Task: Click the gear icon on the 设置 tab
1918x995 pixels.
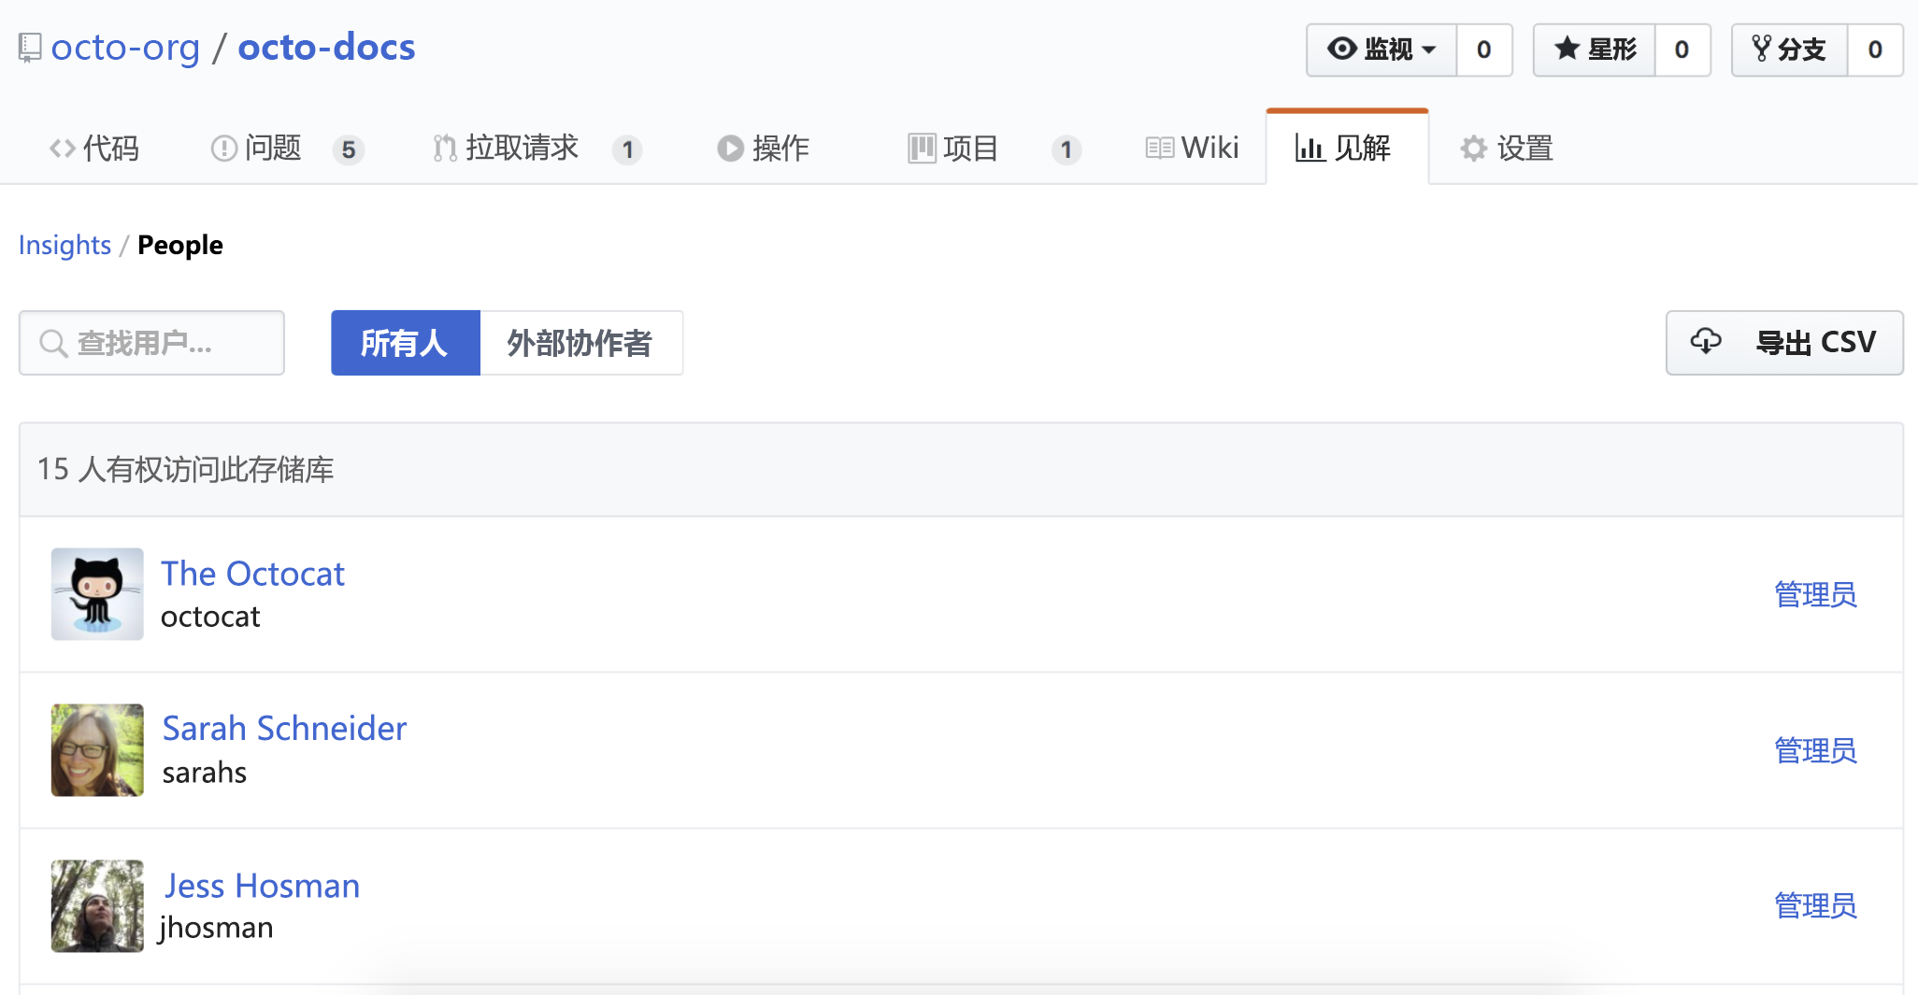Action: [1472, 148]
